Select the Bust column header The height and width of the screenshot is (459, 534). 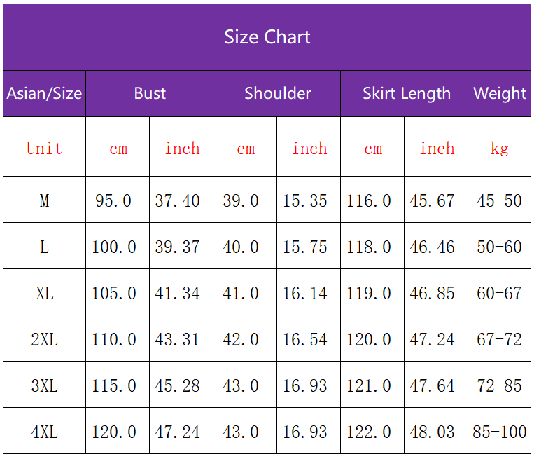tap(150, 93)
